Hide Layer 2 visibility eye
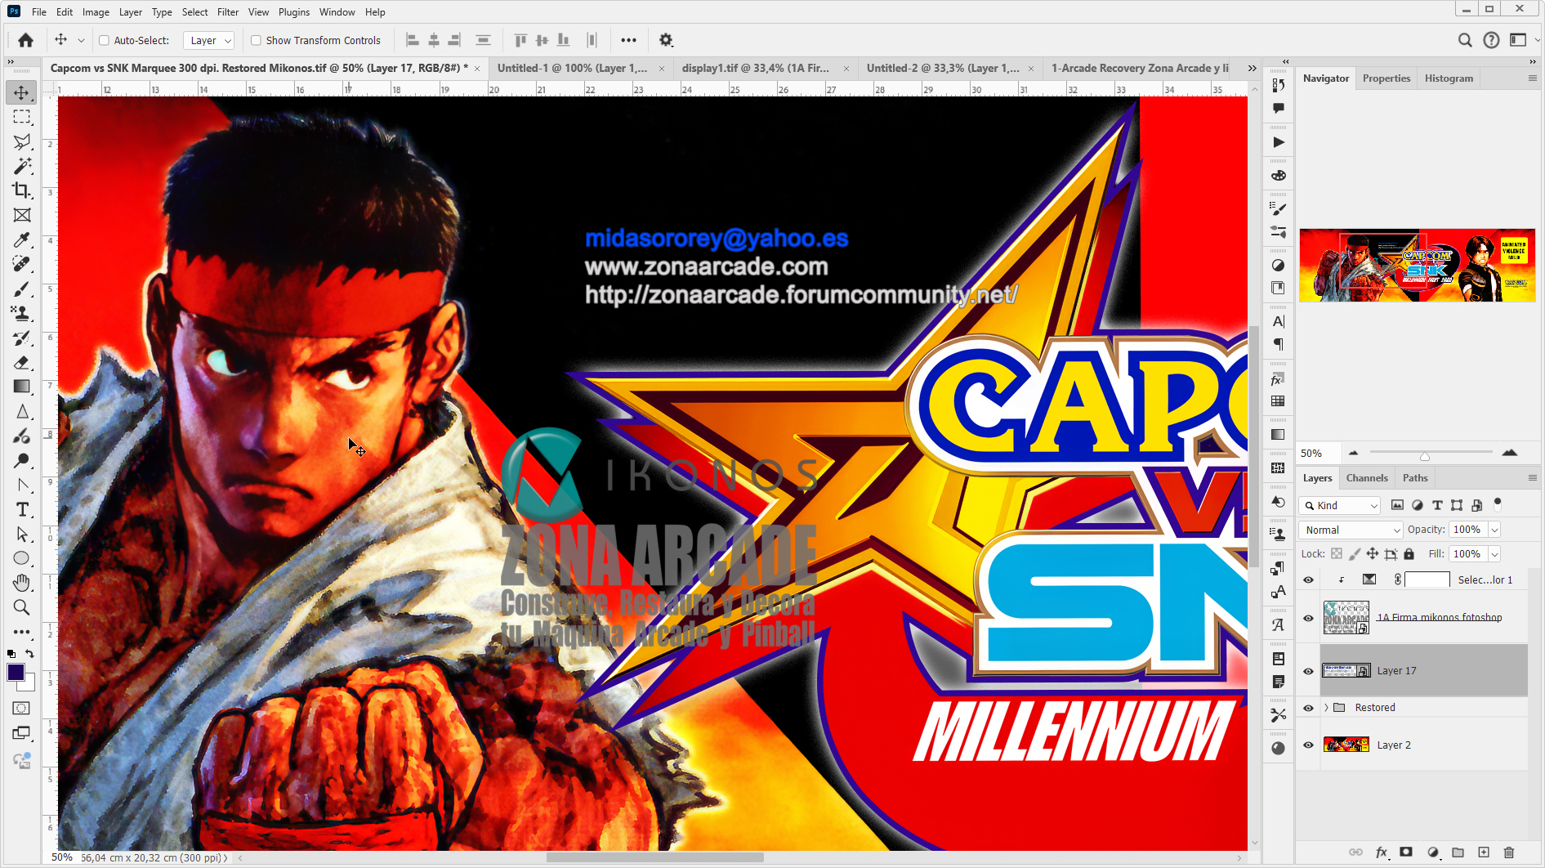Viewport: 1545px width, 868px height. pyautogui.click(x=1308, y=745)
